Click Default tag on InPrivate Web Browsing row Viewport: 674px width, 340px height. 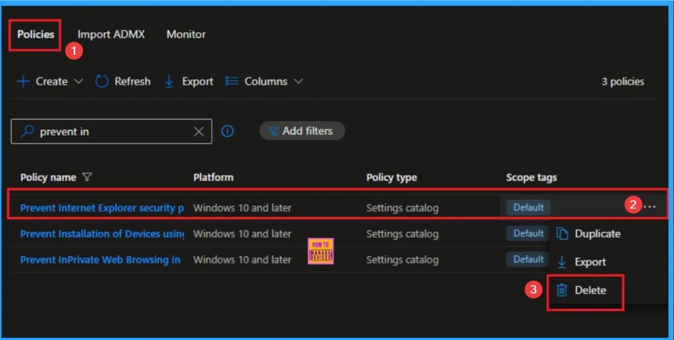[529, 259]
